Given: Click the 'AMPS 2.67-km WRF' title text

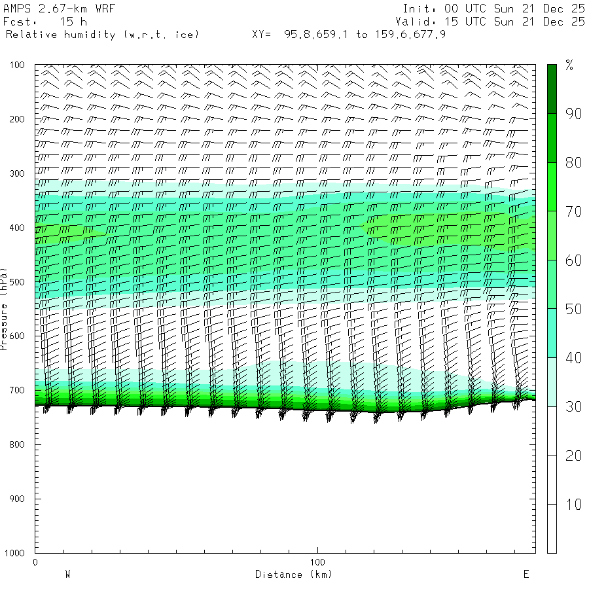Looking at the screenshot, I should point(53,9).
